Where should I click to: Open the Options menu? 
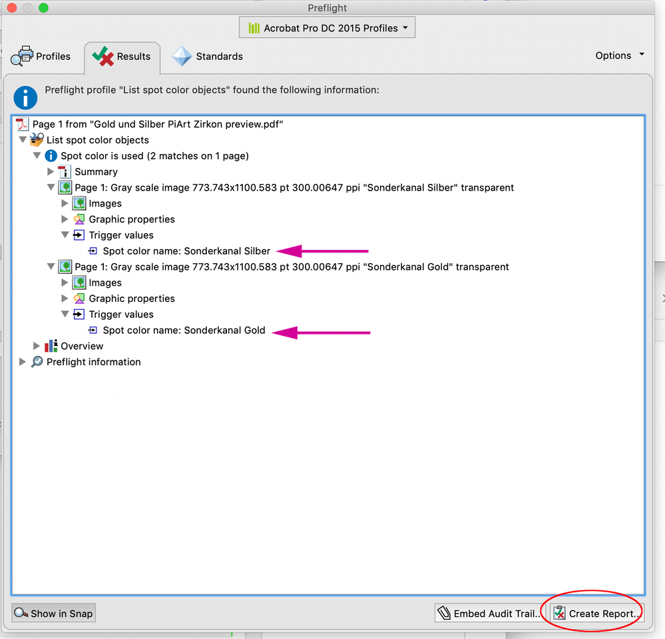[620, 55]
